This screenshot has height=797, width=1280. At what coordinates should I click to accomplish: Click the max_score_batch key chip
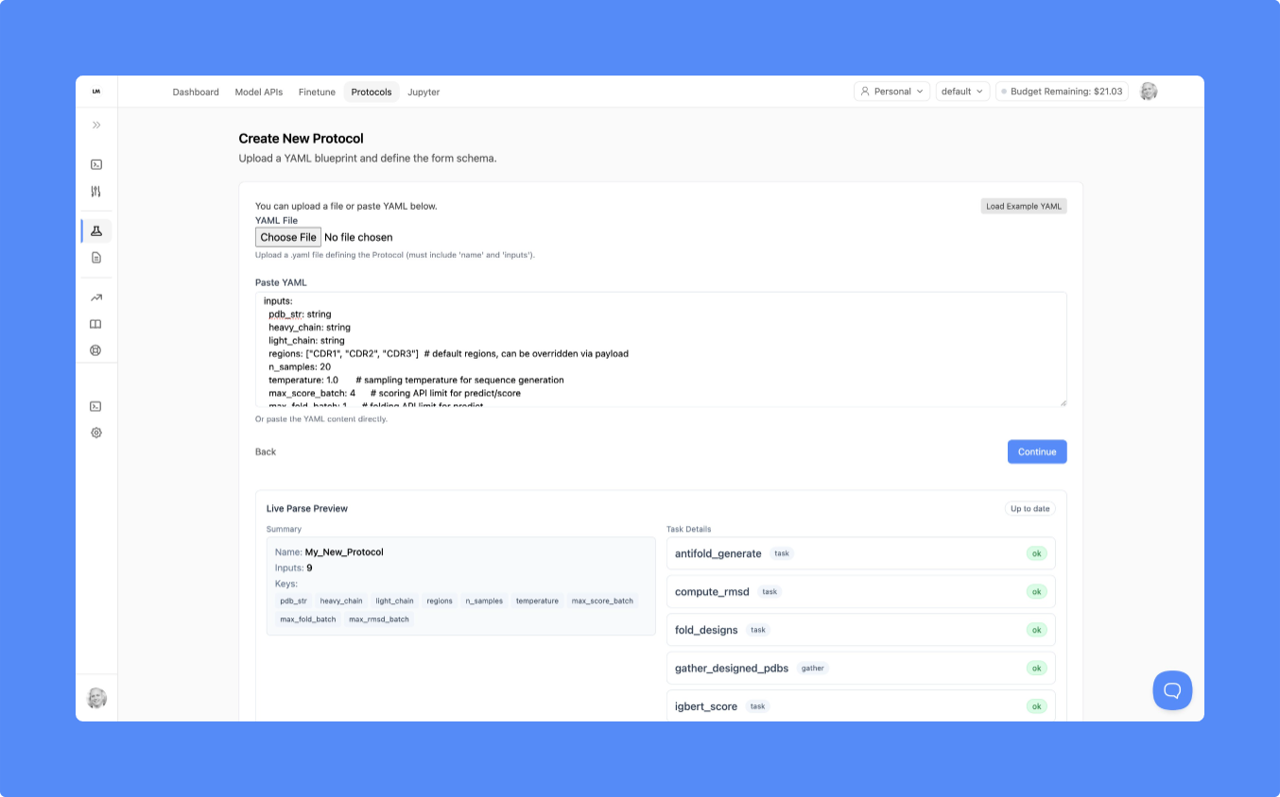tap(602, 601)
